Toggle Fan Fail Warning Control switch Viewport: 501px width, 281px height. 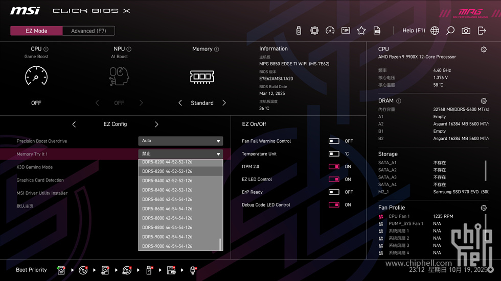(x=334, y=141)
